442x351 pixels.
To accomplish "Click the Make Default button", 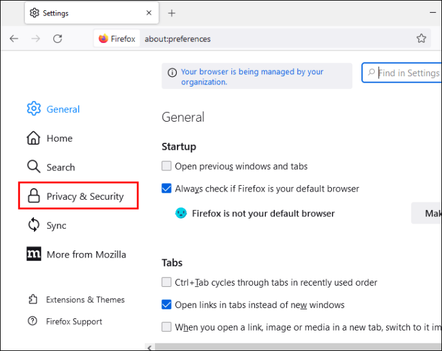I will (x=427, y=213).
